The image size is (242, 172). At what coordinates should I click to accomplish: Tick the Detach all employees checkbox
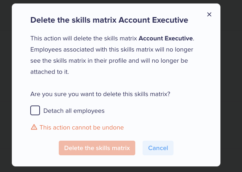click(x=35, y=110)
